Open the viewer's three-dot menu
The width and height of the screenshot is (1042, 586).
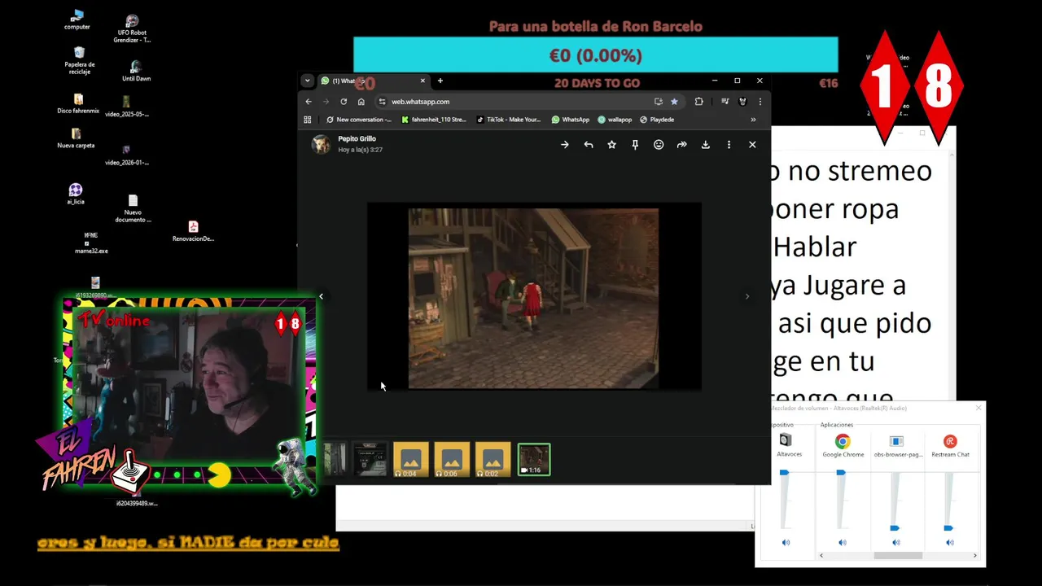tap(729, 145)
